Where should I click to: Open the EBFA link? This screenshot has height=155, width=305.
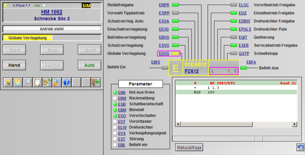(x=251, y=62)
